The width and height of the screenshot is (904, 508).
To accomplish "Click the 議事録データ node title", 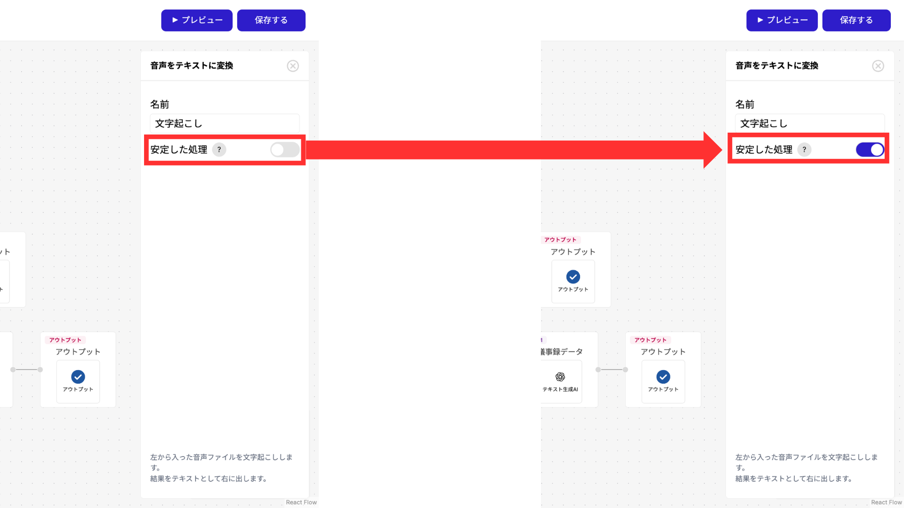I will pos(562,352).
